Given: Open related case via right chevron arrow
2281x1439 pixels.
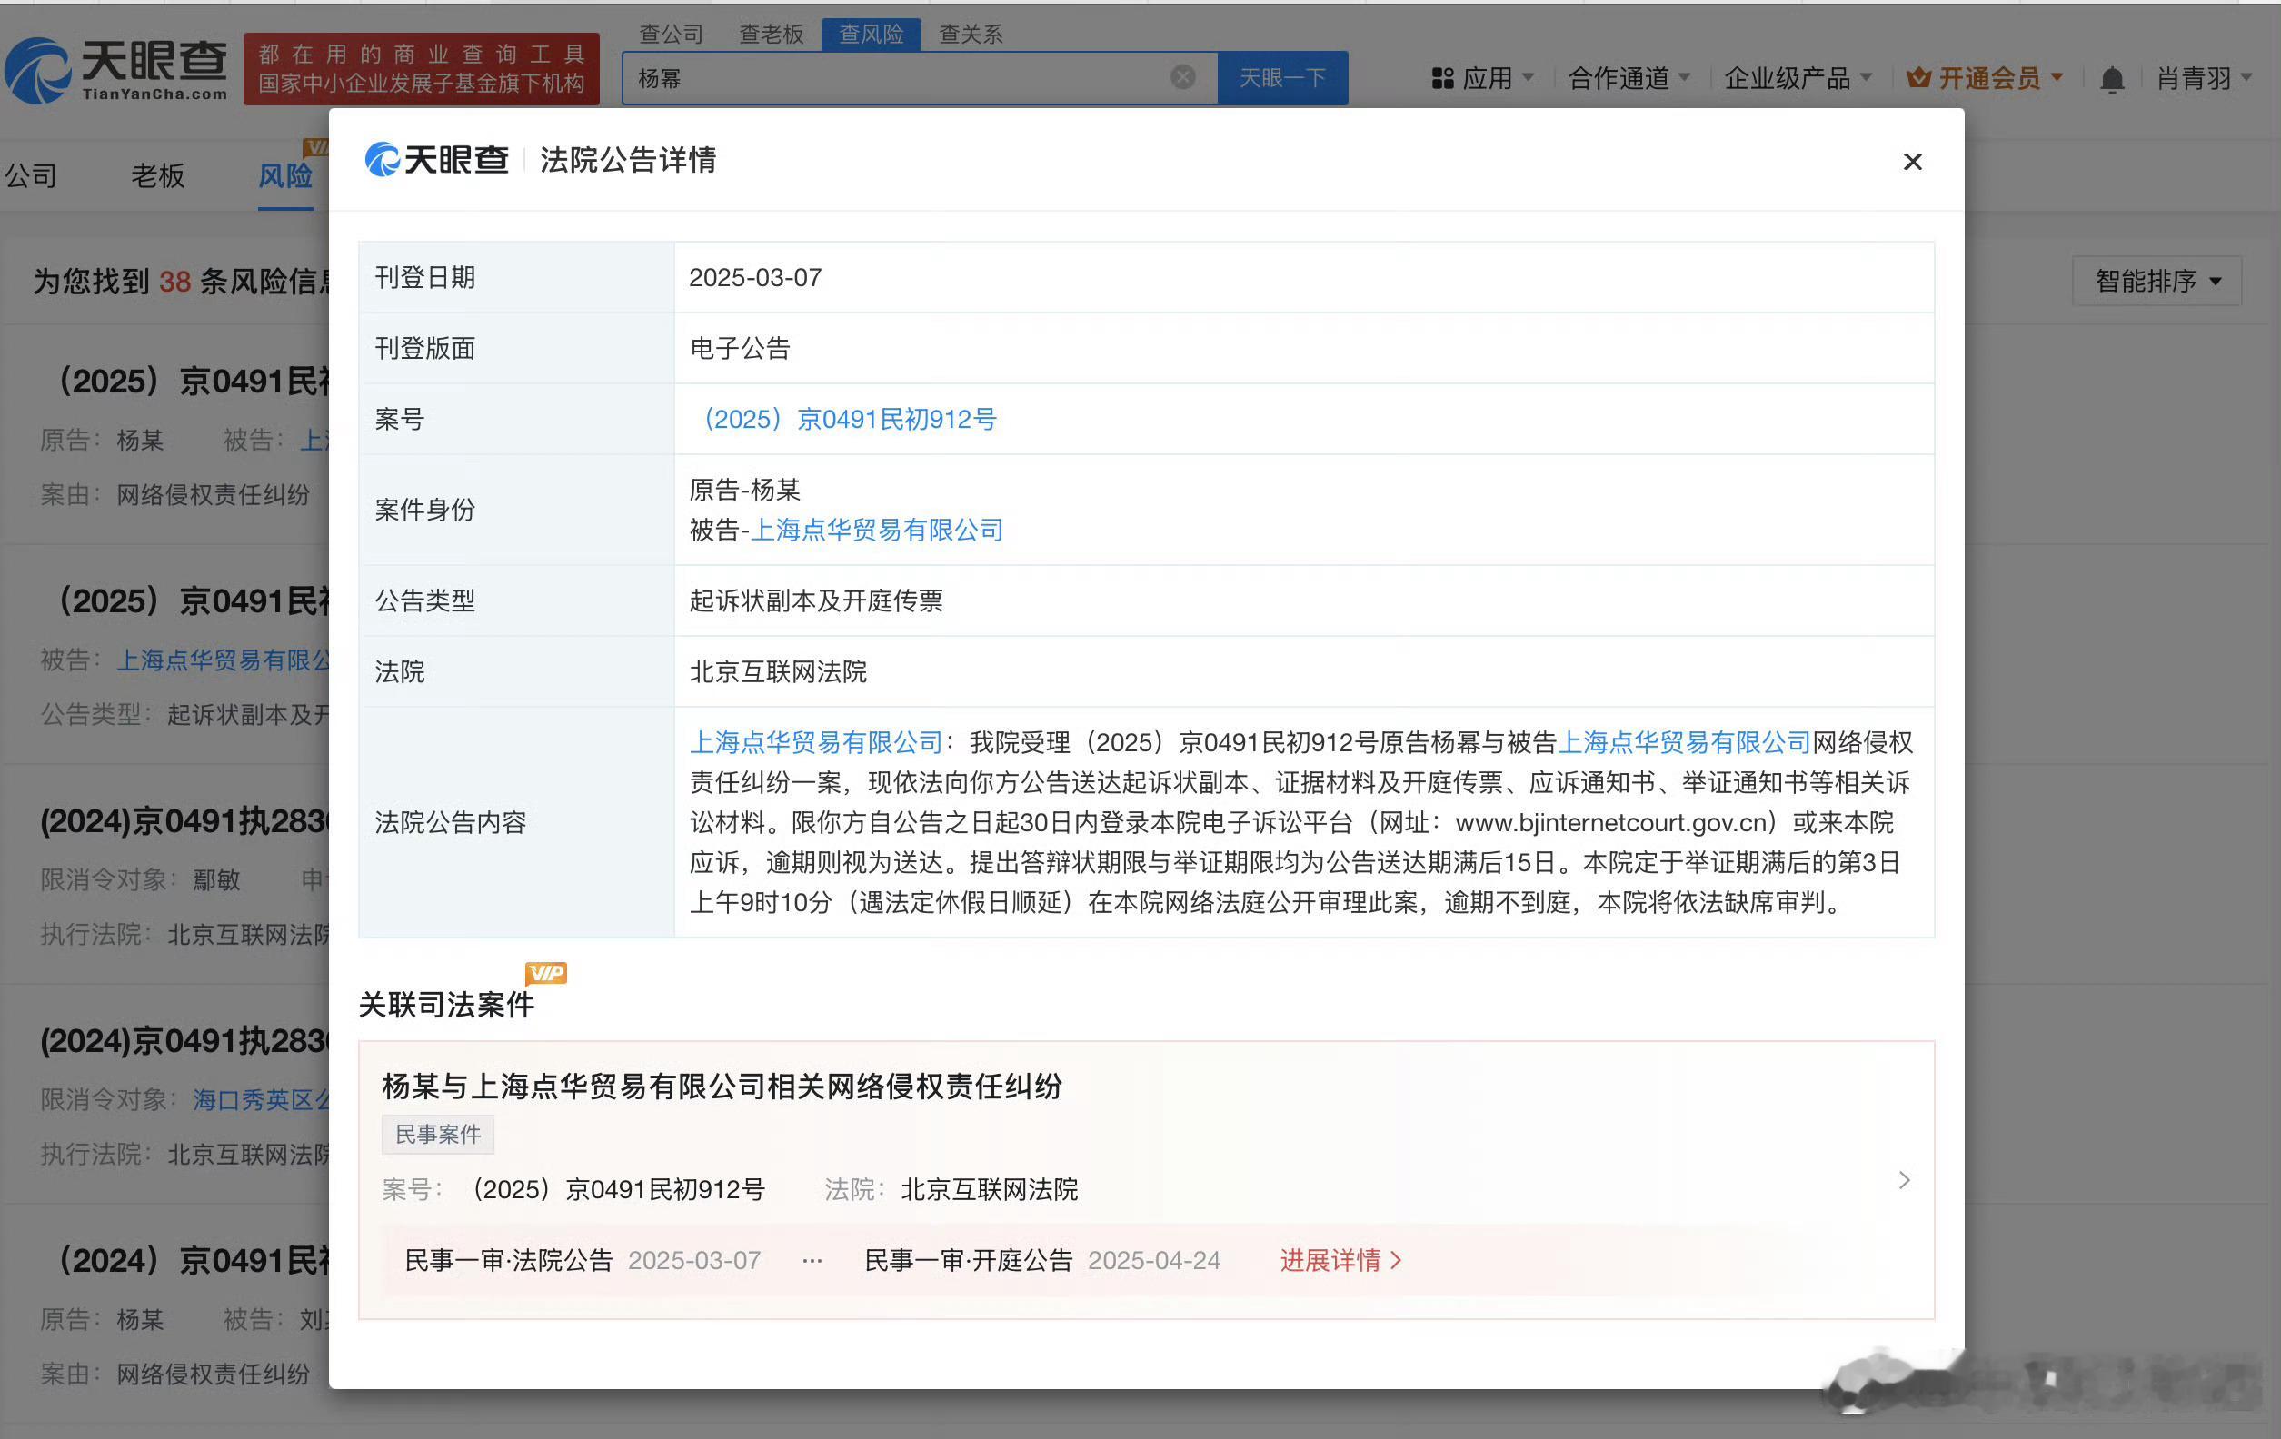Looking at the screenshot, I should [x=1904, y=1179].
